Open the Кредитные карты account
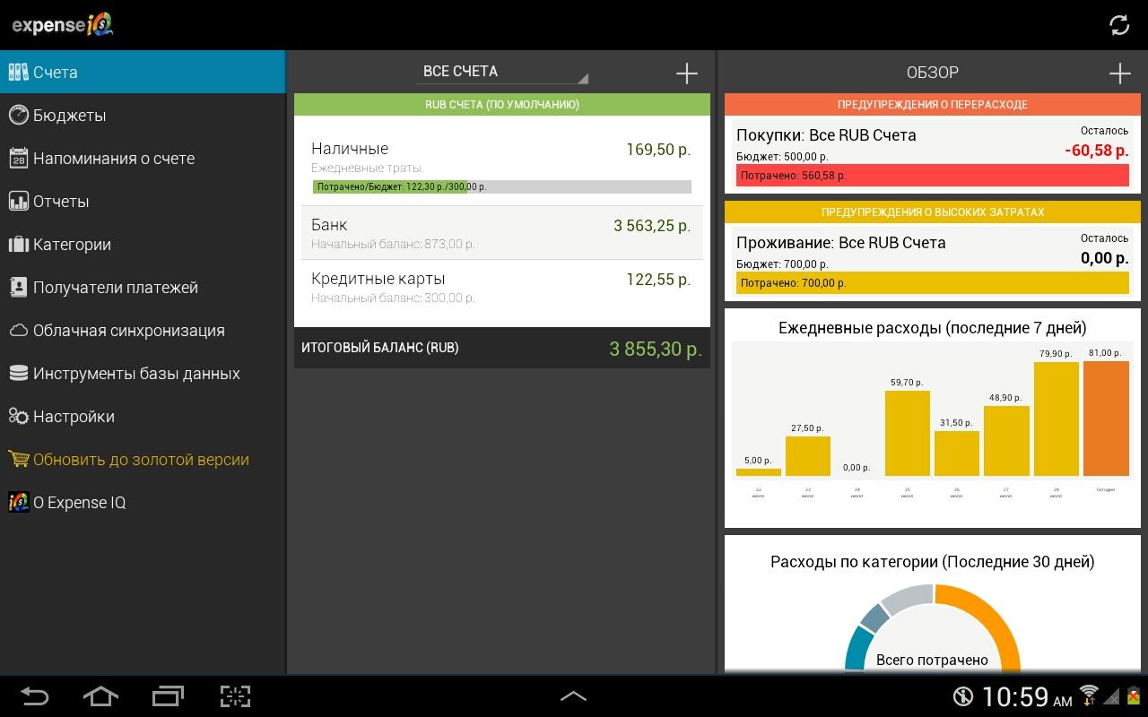The width and height of the screenshot is (1148, 717). tap(501, 287)
